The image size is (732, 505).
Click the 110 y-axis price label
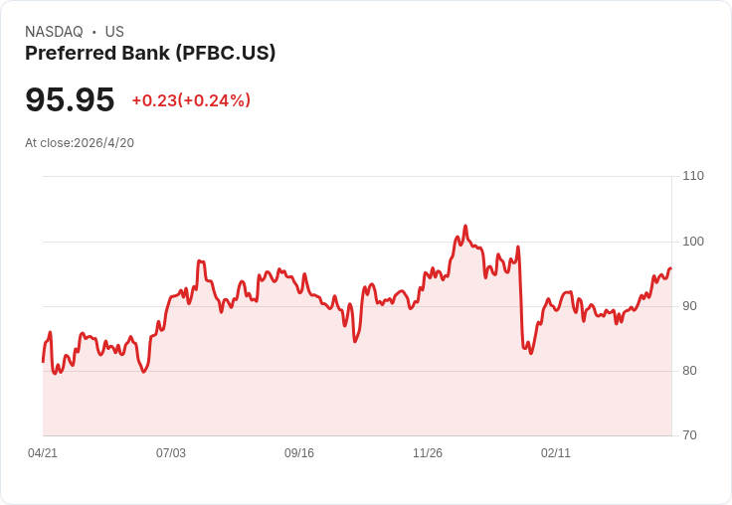(693, 176)
